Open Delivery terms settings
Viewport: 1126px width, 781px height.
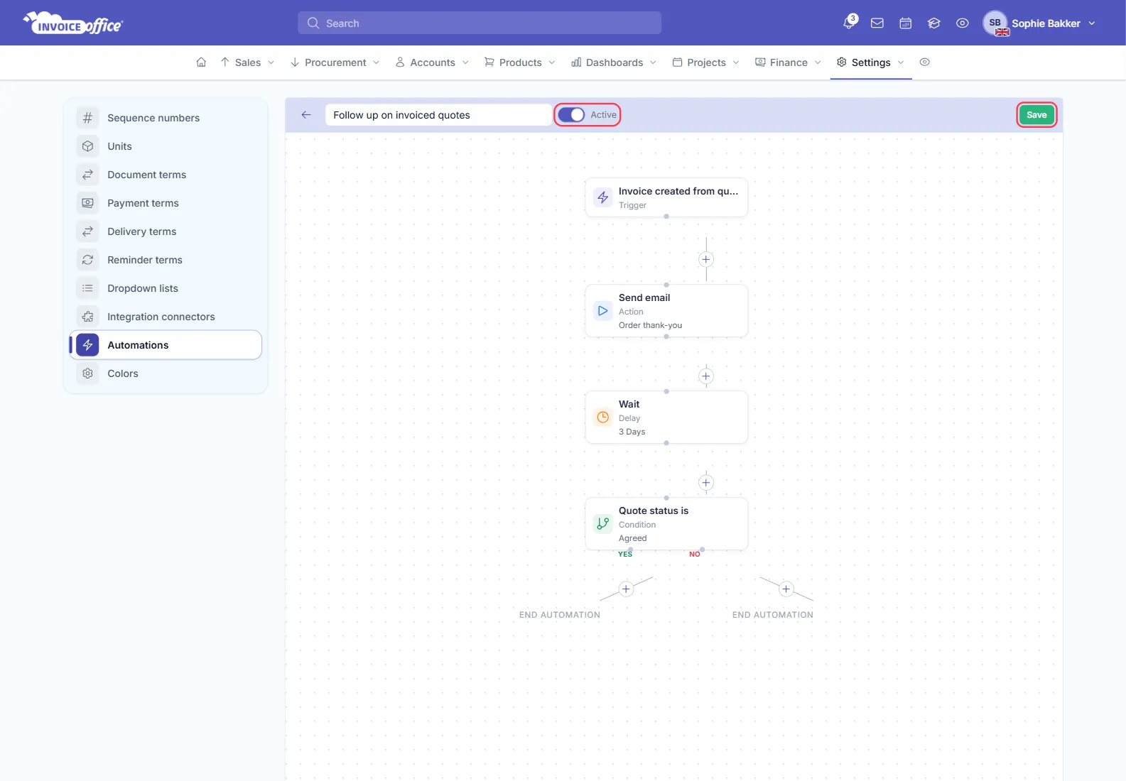pos(166,231)
